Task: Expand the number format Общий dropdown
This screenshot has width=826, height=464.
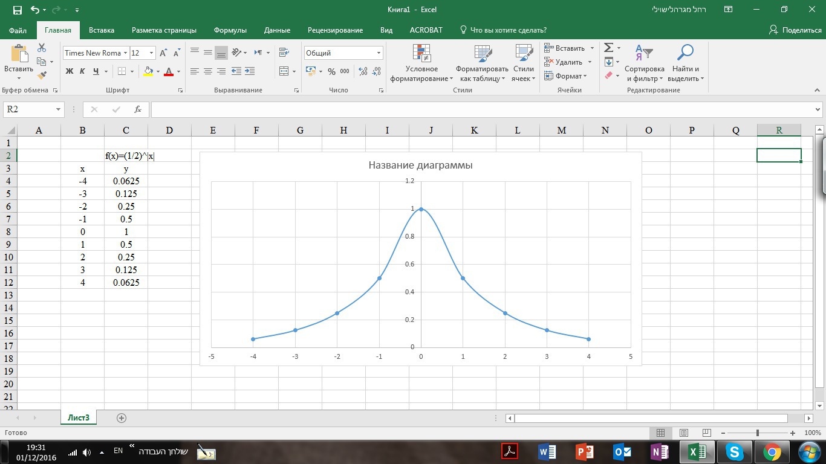Action: tap(379, 53)
